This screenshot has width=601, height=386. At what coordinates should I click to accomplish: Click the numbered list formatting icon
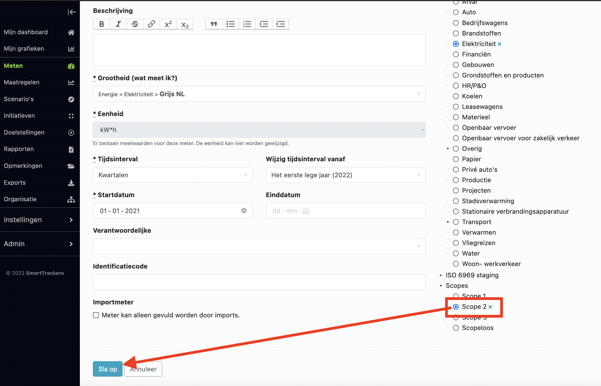(248, 24)
